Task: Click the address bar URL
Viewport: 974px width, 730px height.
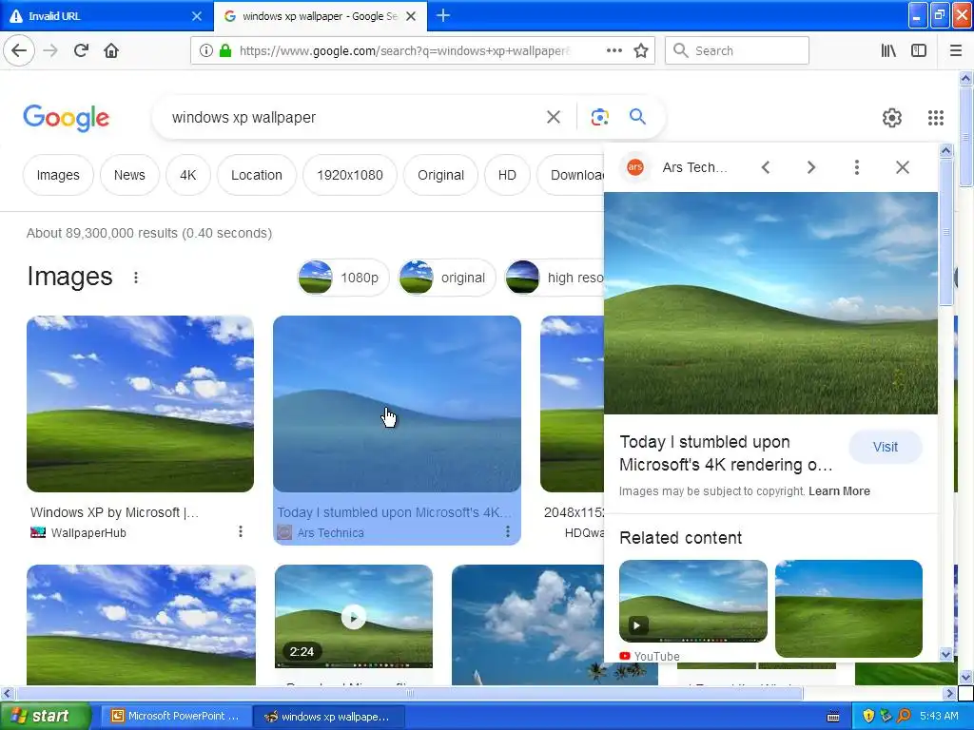Action: (403, 50)
